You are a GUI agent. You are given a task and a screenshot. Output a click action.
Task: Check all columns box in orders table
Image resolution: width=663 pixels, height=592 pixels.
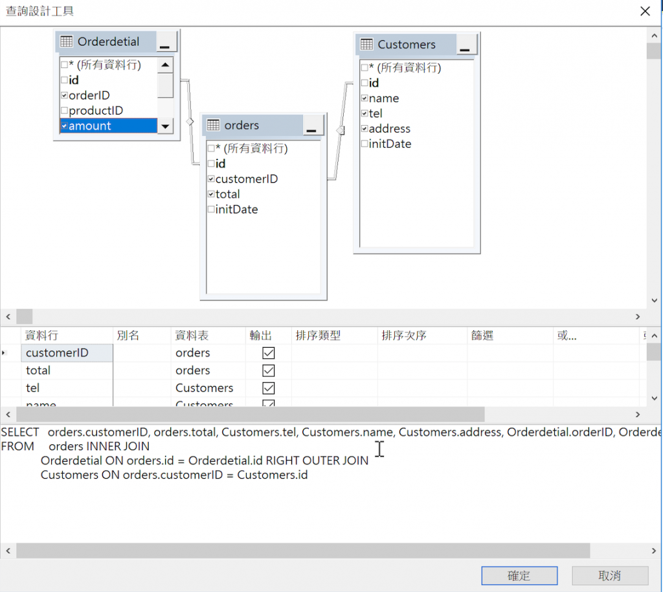point(211,148)
